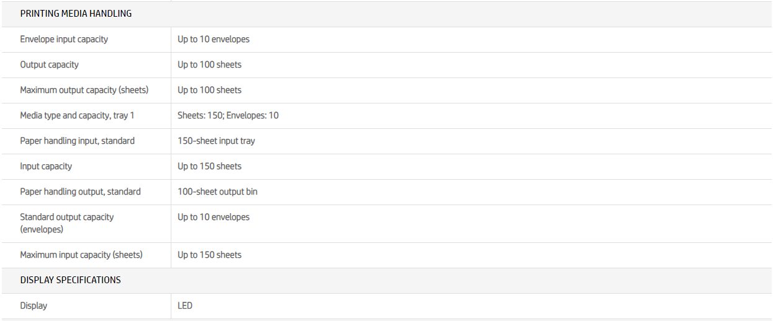
Task: Select the DISPLAY SPECIFICATIONS section header
Action: click(x=70, y=280)
